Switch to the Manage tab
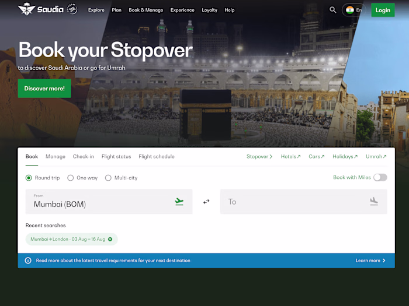The image size is (409, 306). click(56, 157)
